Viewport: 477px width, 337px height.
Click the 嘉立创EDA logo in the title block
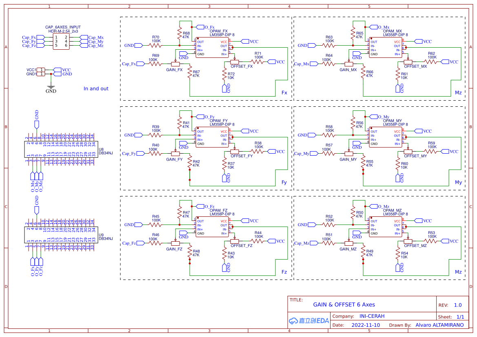(x=309, y=321)
